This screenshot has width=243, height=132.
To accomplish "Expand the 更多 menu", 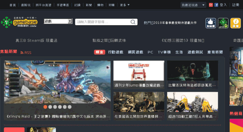I will coord(124,5).
